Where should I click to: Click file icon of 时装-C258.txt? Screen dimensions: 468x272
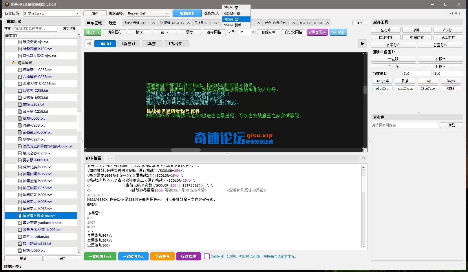click(20, 125)
